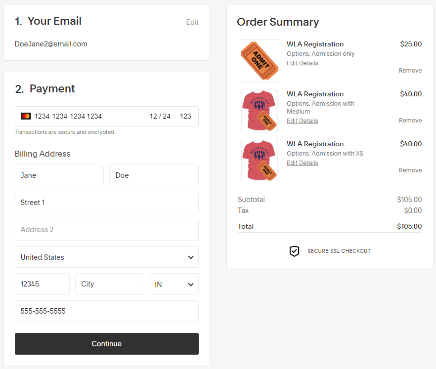Click the first name field containing Jane
This screenshot has height=369, width=436.
(59, 175)
